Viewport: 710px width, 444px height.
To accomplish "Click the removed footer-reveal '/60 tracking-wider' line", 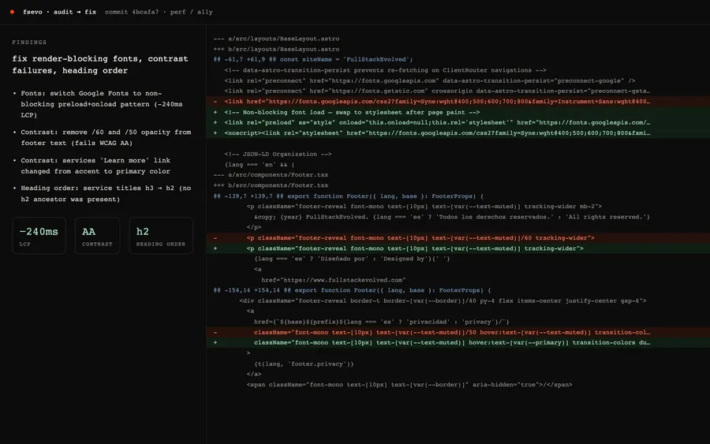I will (x=458, y=237).
